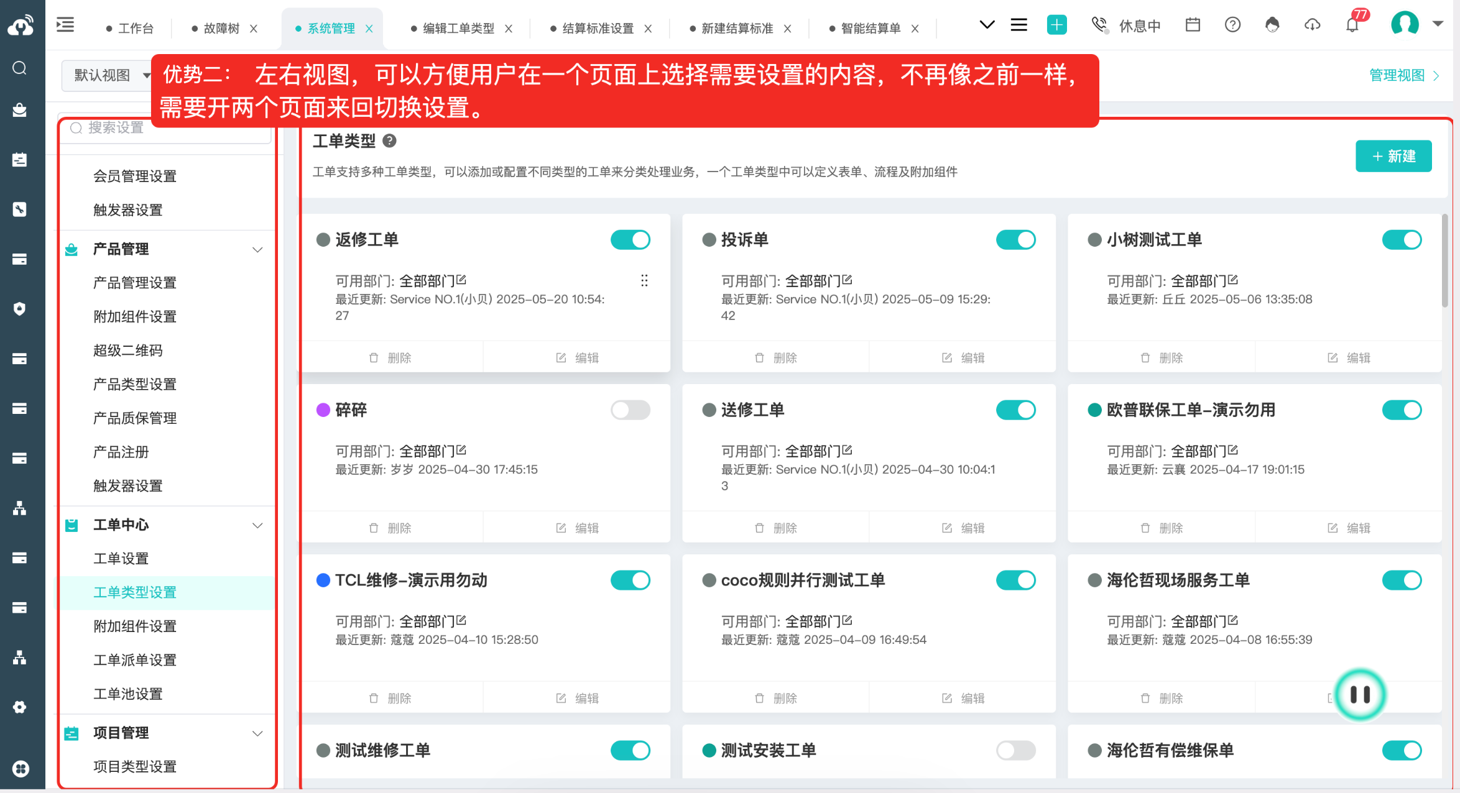Switch to the 工作台 tab
Screen dimensions: 1460x793
[x=130, y=29]
